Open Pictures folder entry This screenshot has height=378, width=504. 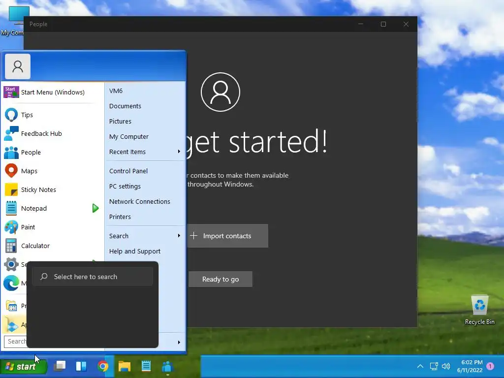tap(145, 121)
